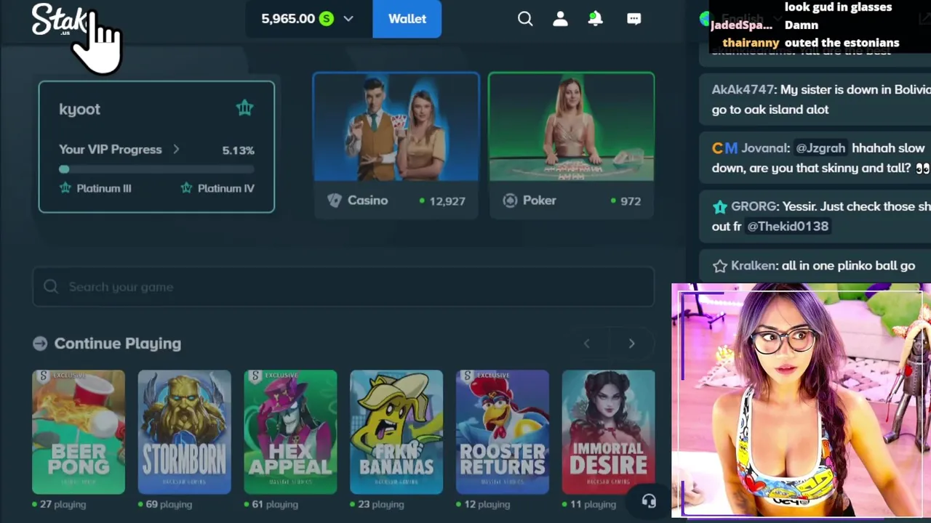Click the Platinum IV star icon

coord(186,188)
